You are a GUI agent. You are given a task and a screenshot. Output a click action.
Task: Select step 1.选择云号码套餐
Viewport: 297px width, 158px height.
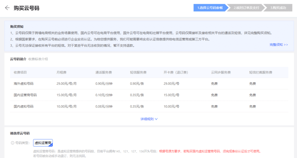coord(210,8)
